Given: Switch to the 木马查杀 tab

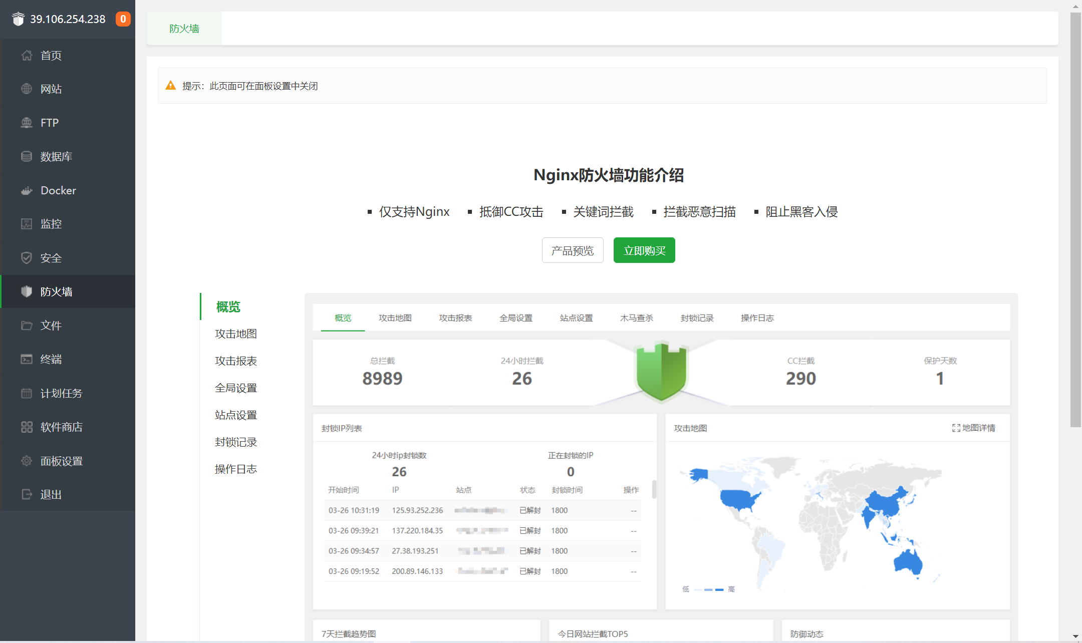Looking at the screenshot, I should point(636,317).
